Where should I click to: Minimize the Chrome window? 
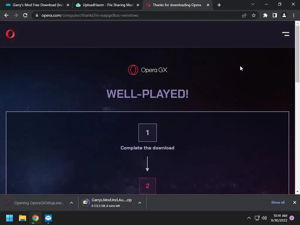(266, 4)
